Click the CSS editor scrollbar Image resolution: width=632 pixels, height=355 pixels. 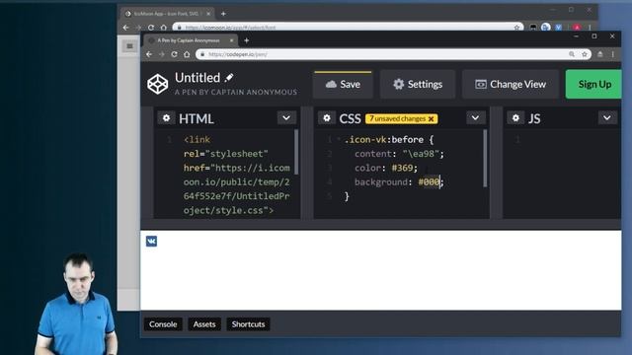(x=485, y=158)
